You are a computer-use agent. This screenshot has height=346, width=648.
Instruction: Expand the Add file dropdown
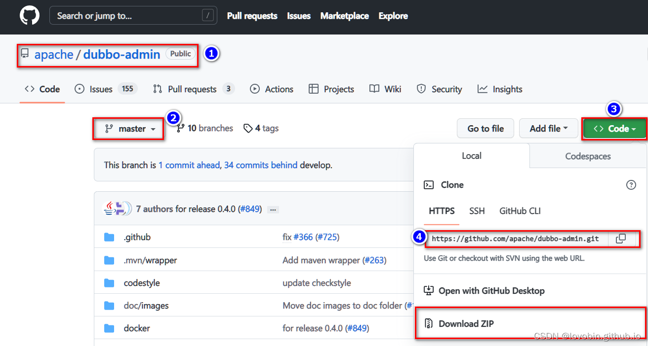pos(549,129)
